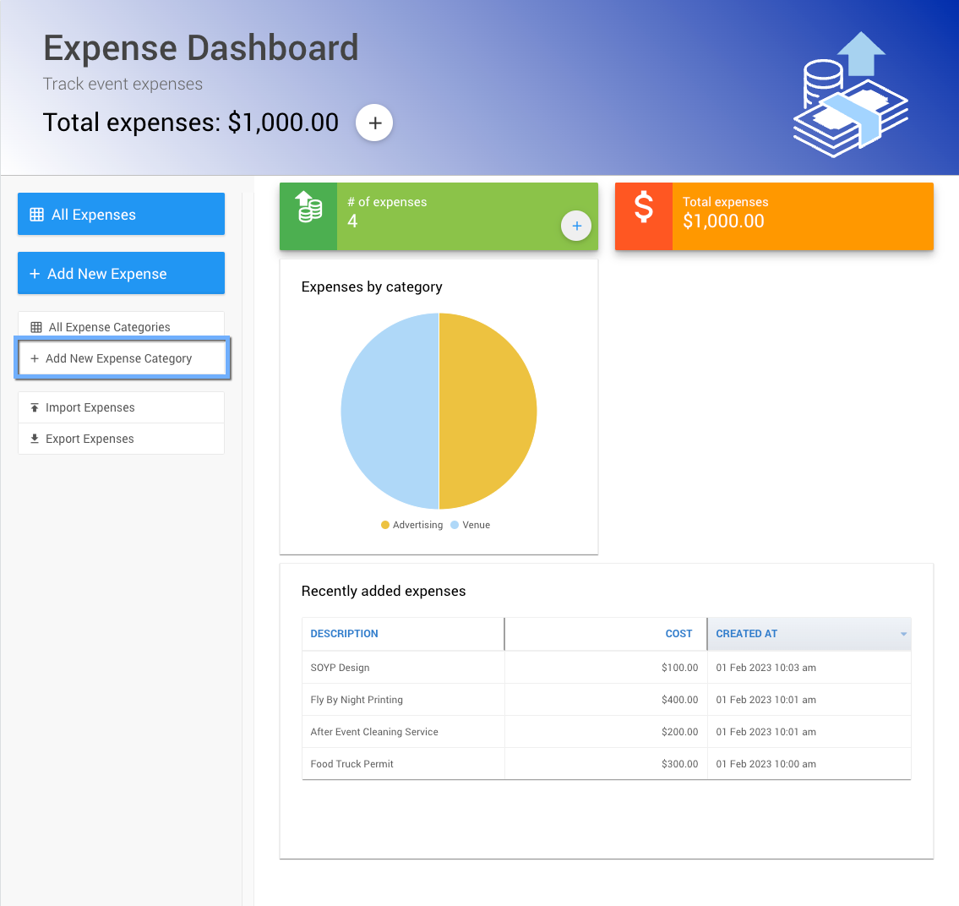Toggle the Venue legend item in the chart

pos(471,525)
